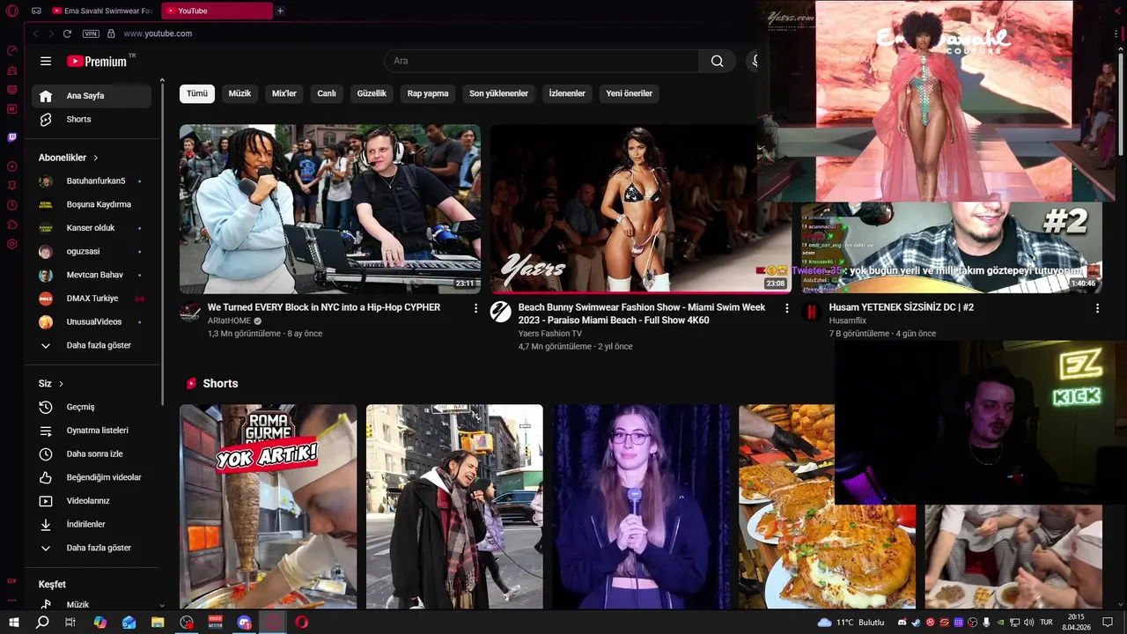Open 'Daha sonra izle' watch later list
The height and width of the screenshot is (634, 1127).
92,453
